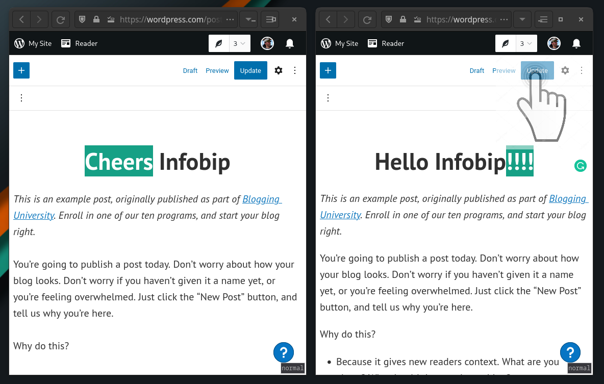The height and width of the screenshot is (384, 604).
Task: Open block options dots below plus button, right window
Action: [x=328, y=98]
